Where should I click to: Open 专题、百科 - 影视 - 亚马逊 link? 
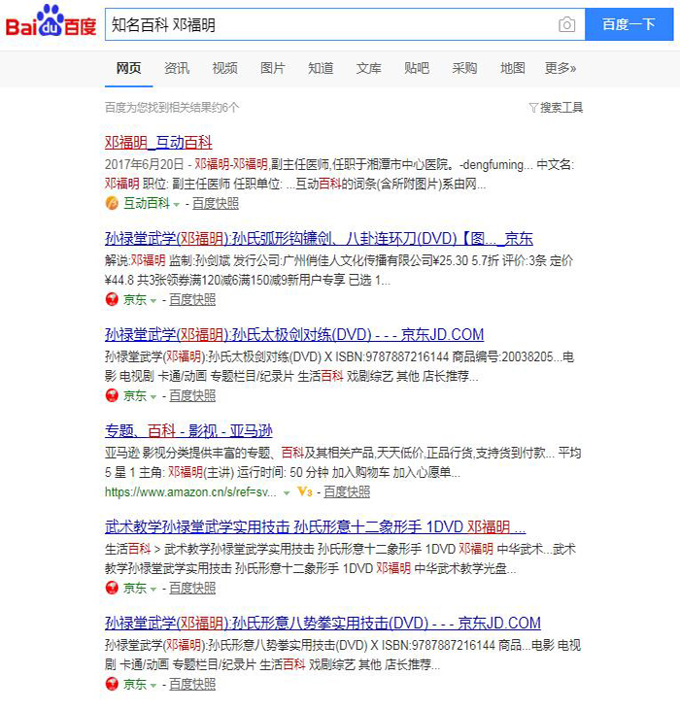pyautogui.click(x=188, y=431)
